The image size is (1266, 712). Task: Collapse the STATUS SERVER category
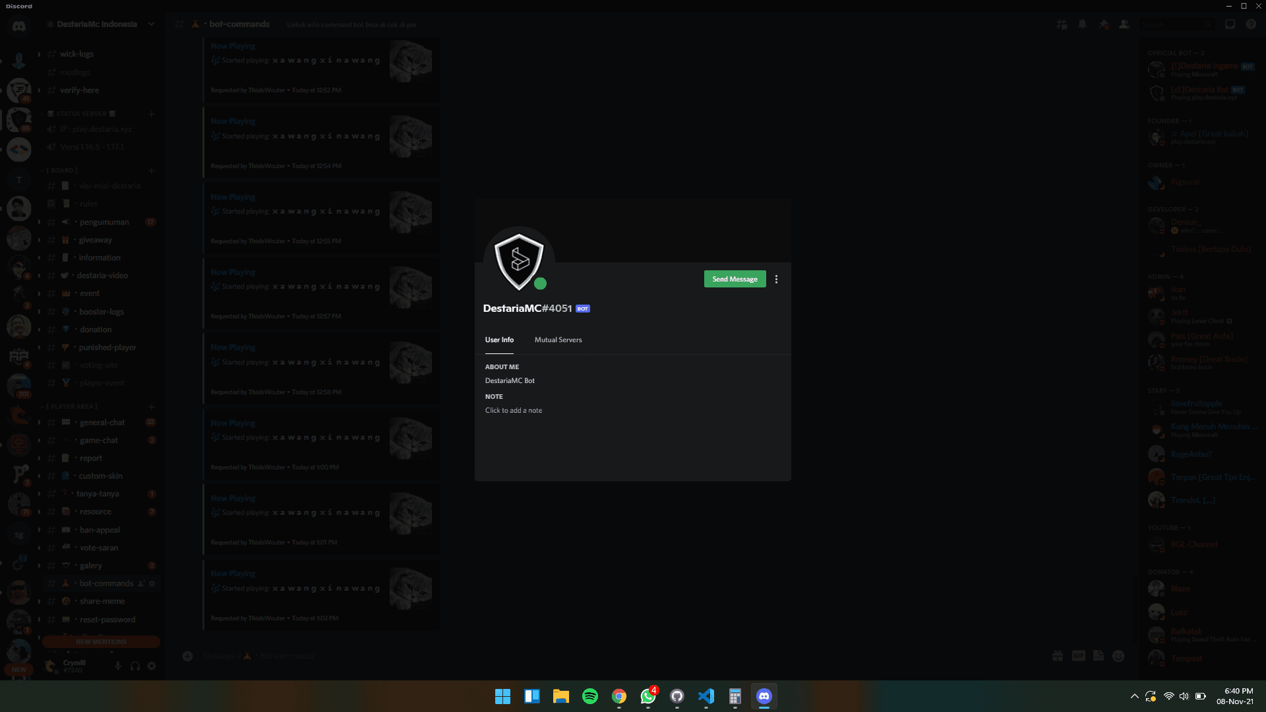80,114
